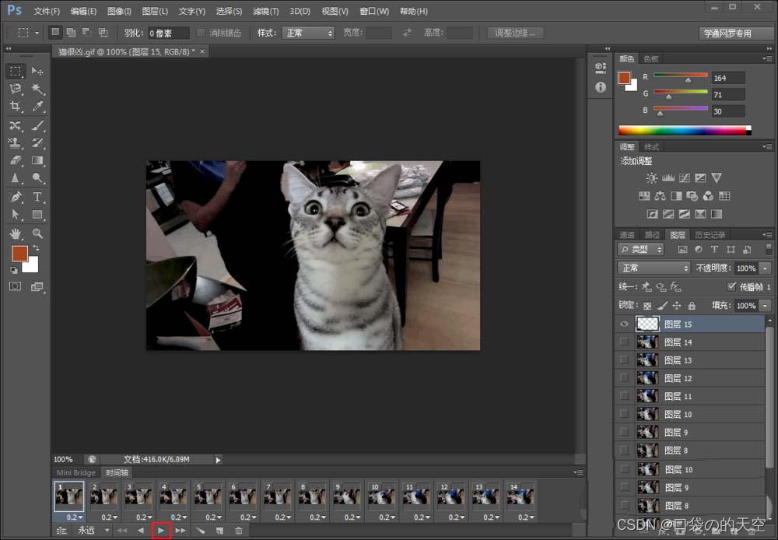Select the Horizontal Type tool
Image resolution: width=778 pixels, height=540 pixels.
pyautogui.click(x=37, y=197)
